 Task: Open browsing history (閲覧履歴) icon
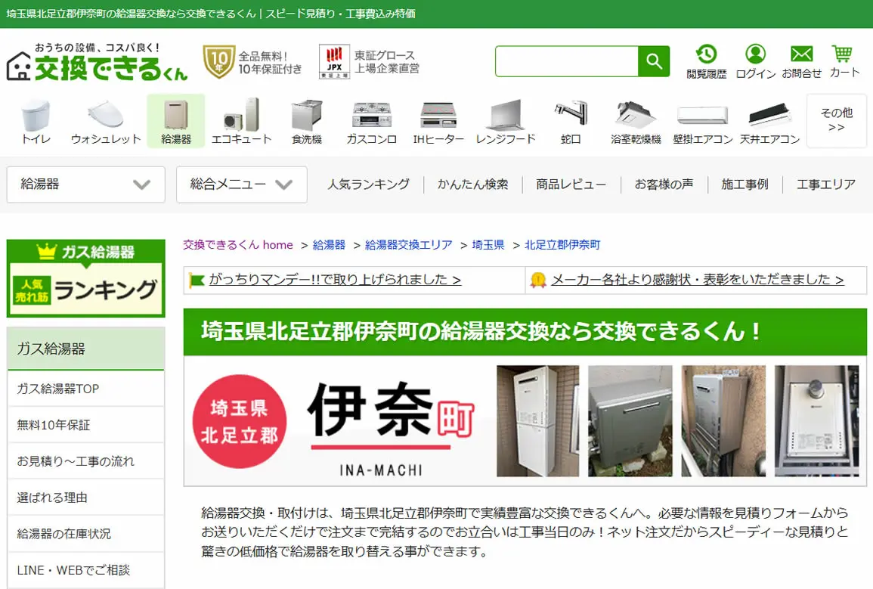[x=706, y=62]
